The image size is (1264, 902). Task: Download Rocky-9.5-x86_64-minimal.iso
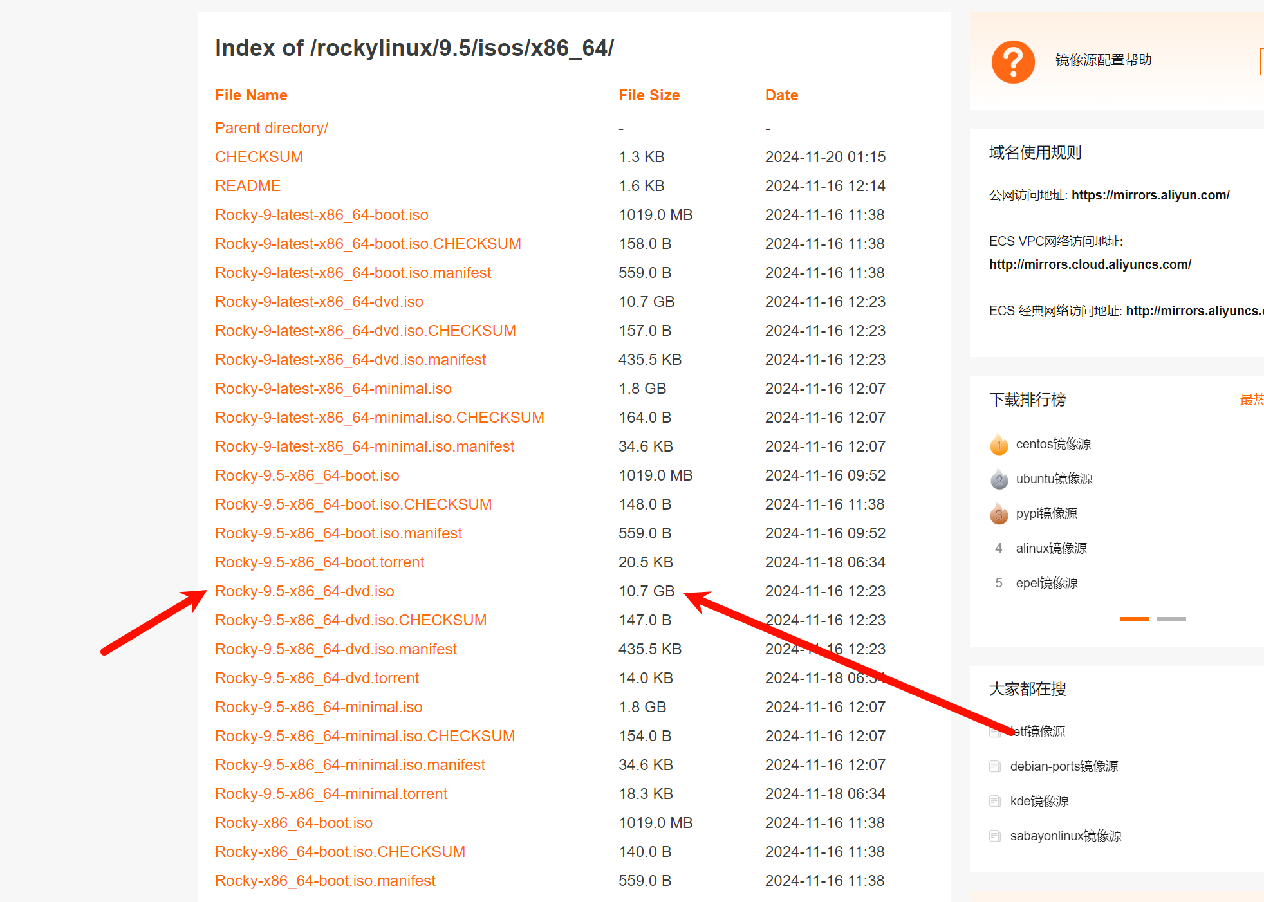pos(319,707)
